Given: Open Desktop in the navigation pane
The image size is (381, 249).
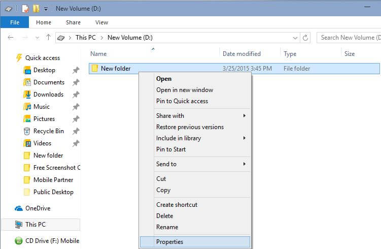Looking at the screenshot, I should tap(44, 70).
